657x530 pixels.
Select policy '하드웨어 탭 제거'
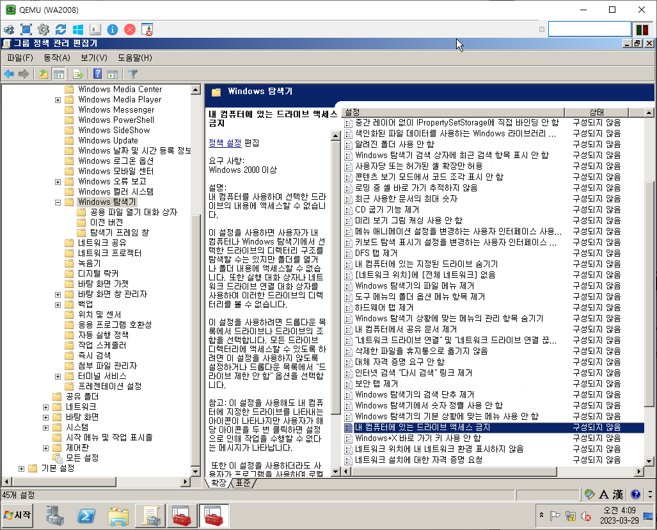(384, 307)
